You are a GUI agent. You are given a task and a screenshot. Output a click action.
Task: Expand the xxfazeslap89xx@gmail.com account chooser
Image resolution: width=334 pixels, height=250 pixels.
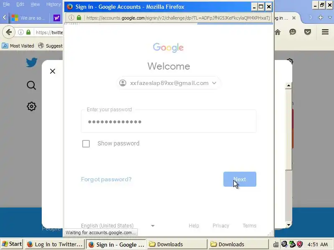[x=168, y=83]
